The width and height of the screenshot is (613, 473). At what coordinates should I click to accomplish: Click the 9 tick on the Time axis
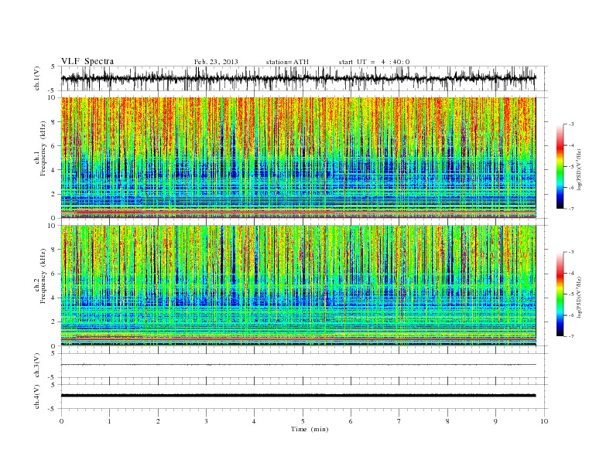(x=495, y=421)
